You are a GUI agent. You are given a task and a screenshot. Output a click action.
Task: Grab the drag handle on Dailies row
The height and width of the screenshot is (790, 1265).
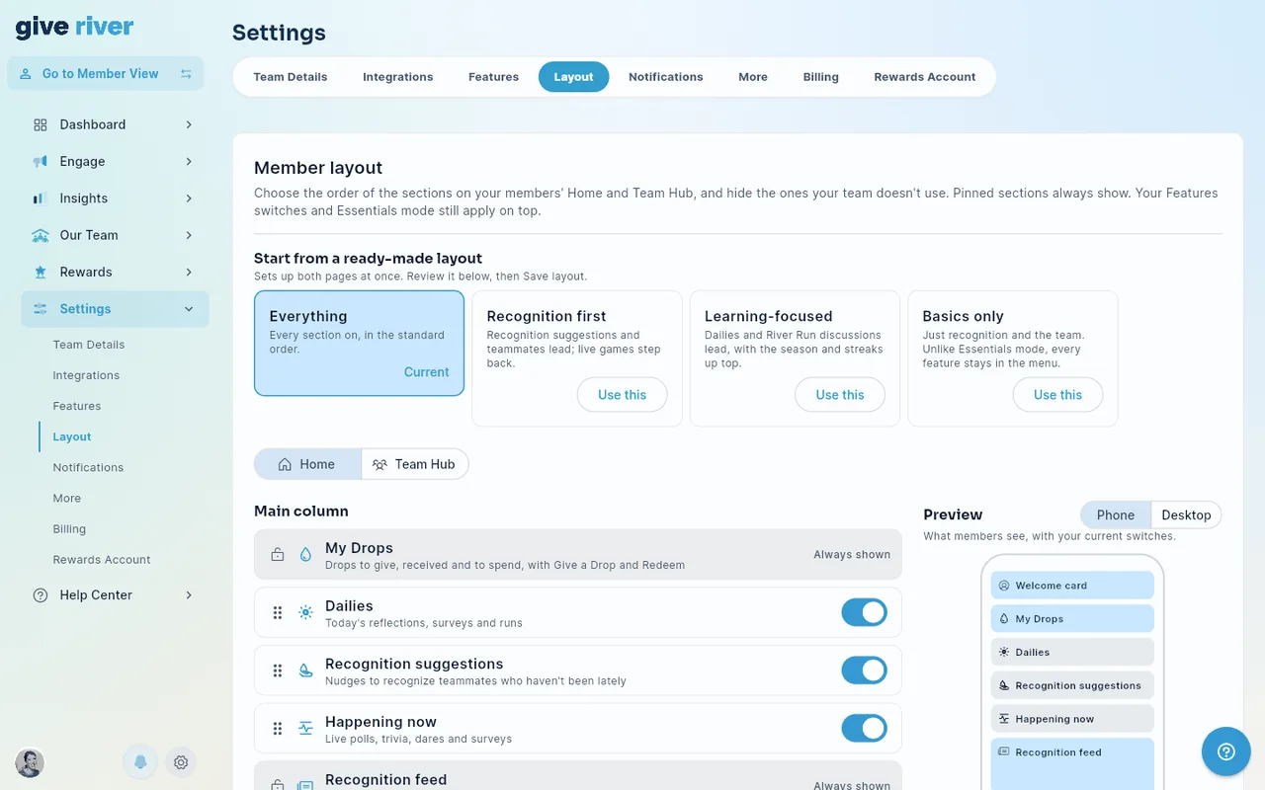tap(278, 613)
